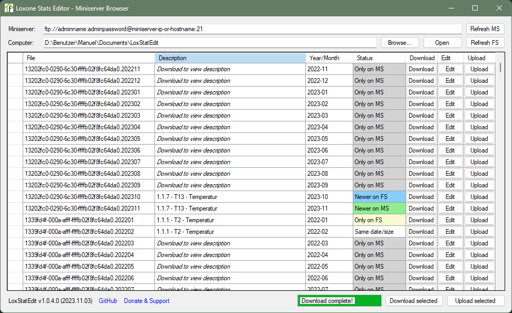The height and width of the screenshot is (313, 512).
Task: Upload the Newer on FS file for 2023-10
Action: pos(479,197)
